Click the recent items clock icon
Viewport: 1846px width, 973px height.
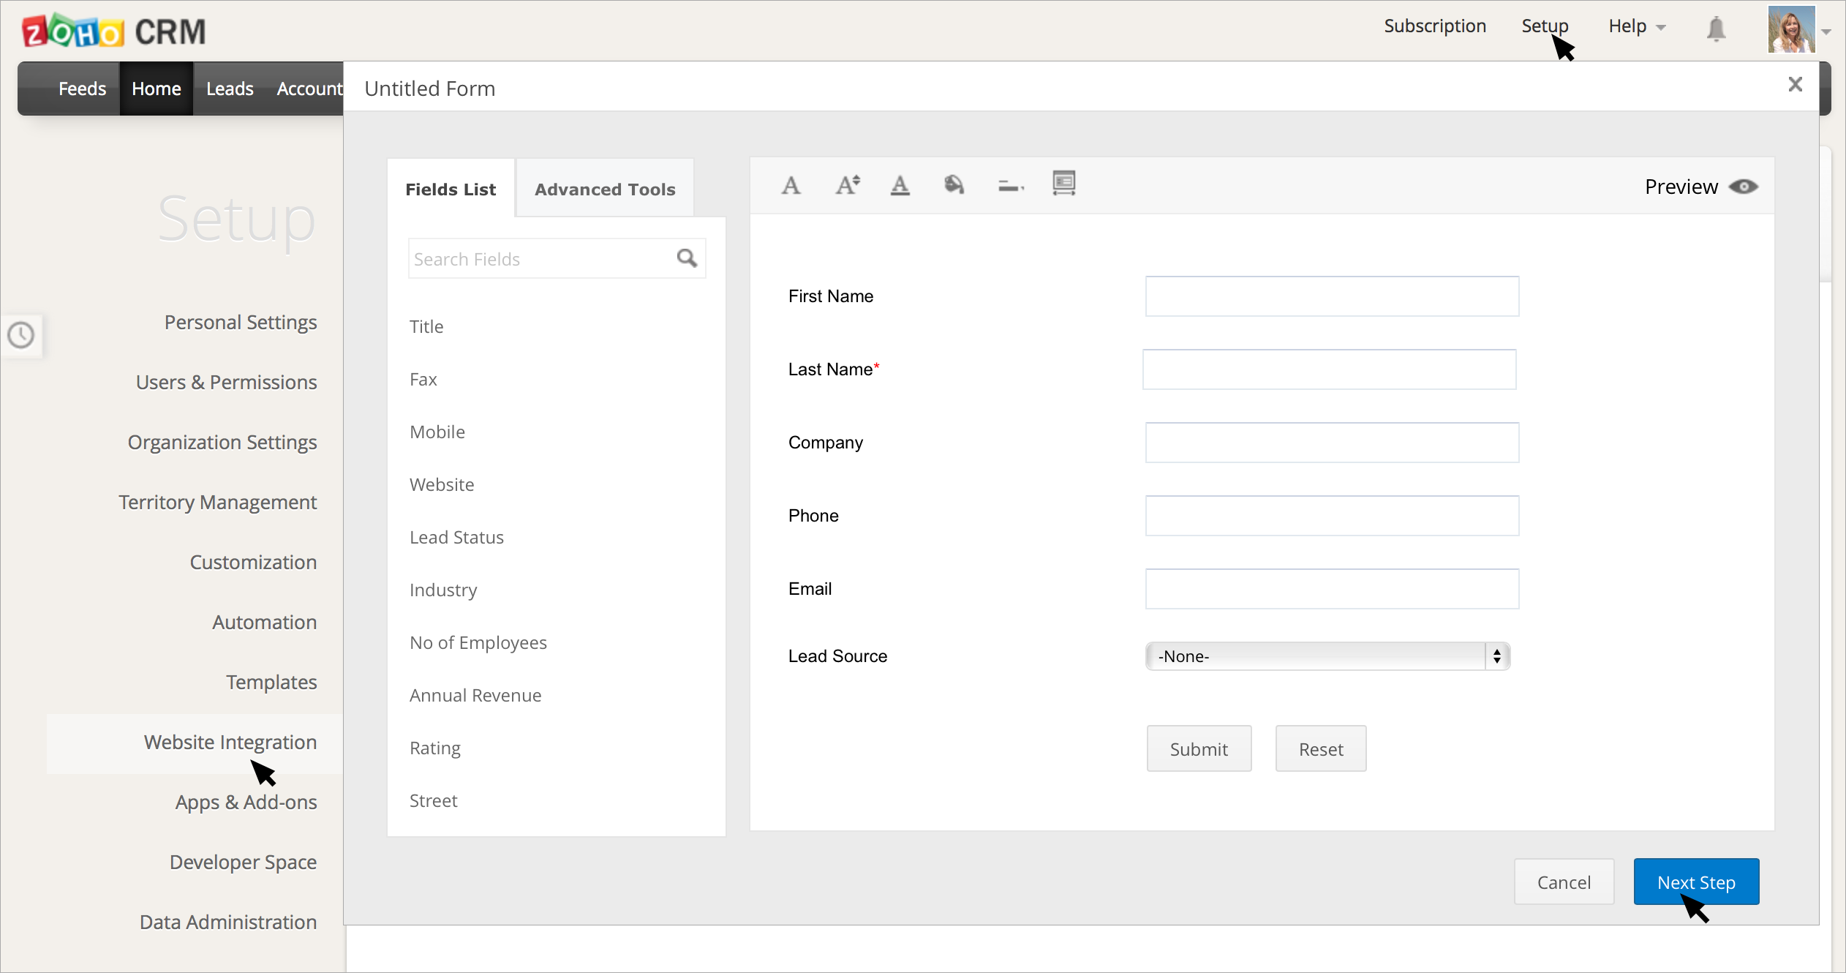tap(21, 336)
